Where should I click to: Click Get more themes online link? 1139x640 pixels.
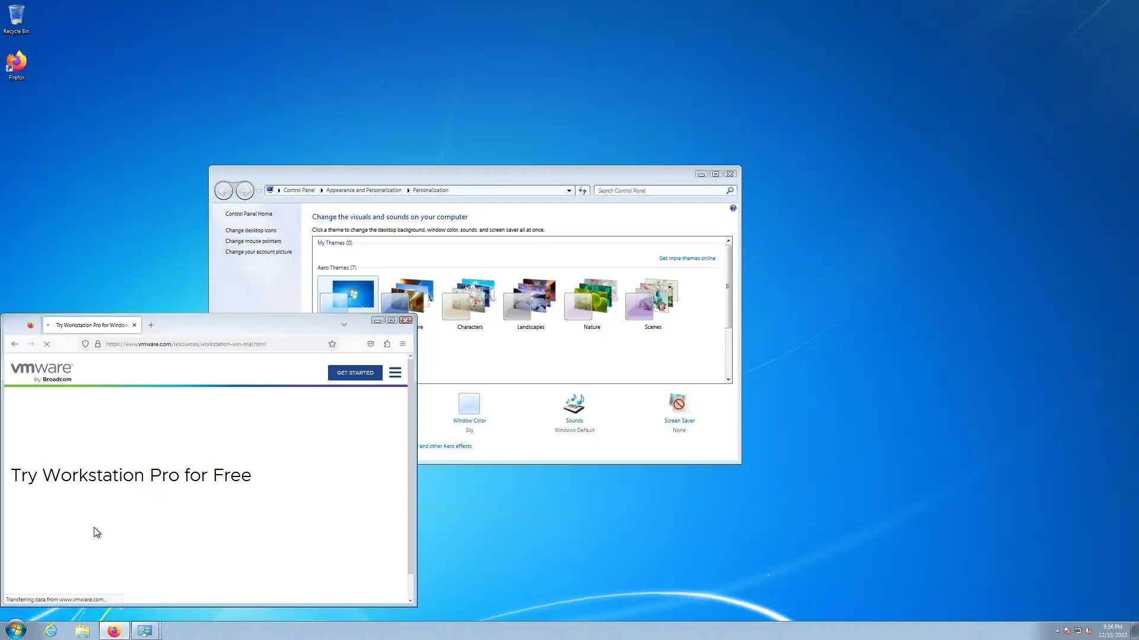tap(686, 258)
